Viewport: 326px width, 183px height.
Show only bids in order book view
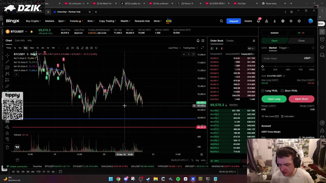(217, 48)
